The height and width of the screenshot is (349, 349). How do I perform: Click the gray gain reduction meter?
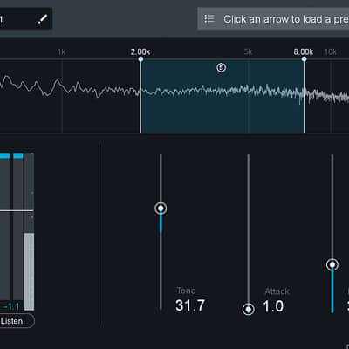click(x=29, y=231)
